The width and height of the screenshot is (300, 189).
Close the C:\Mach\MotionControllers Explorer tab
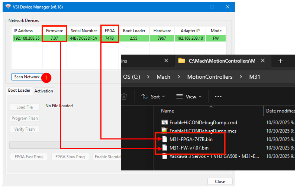263,61
